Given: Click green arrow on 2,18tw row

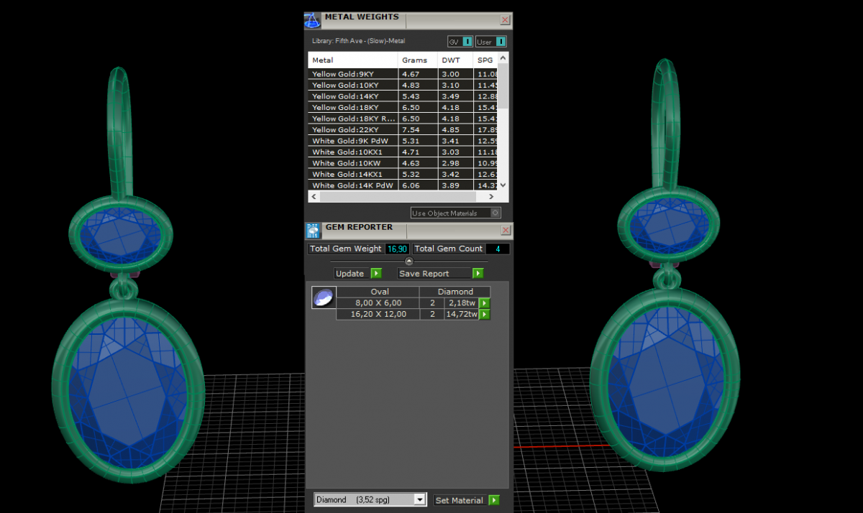Looking at the screenshot, I should pos(485,303).
